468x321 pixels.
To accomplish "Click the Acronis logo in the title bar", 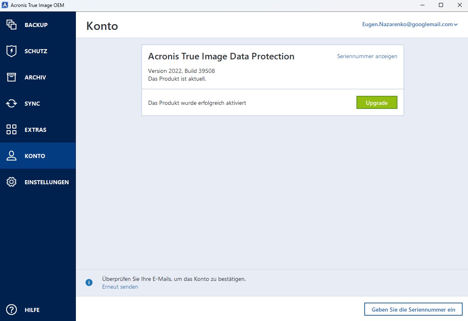I will coord(5,5).
